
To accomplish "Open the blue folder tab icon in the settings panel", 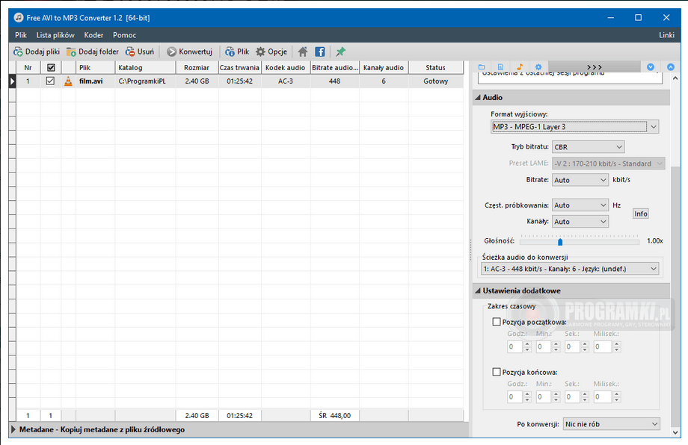I will 482,67.
